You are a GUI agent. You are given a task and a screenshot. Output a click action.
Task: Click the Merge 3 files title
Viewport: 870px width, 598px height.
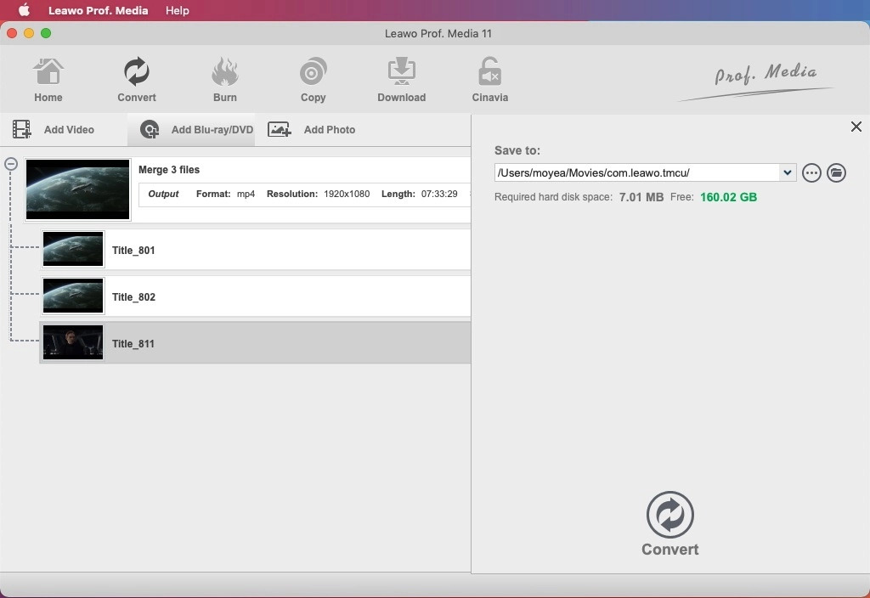(169, 170)
